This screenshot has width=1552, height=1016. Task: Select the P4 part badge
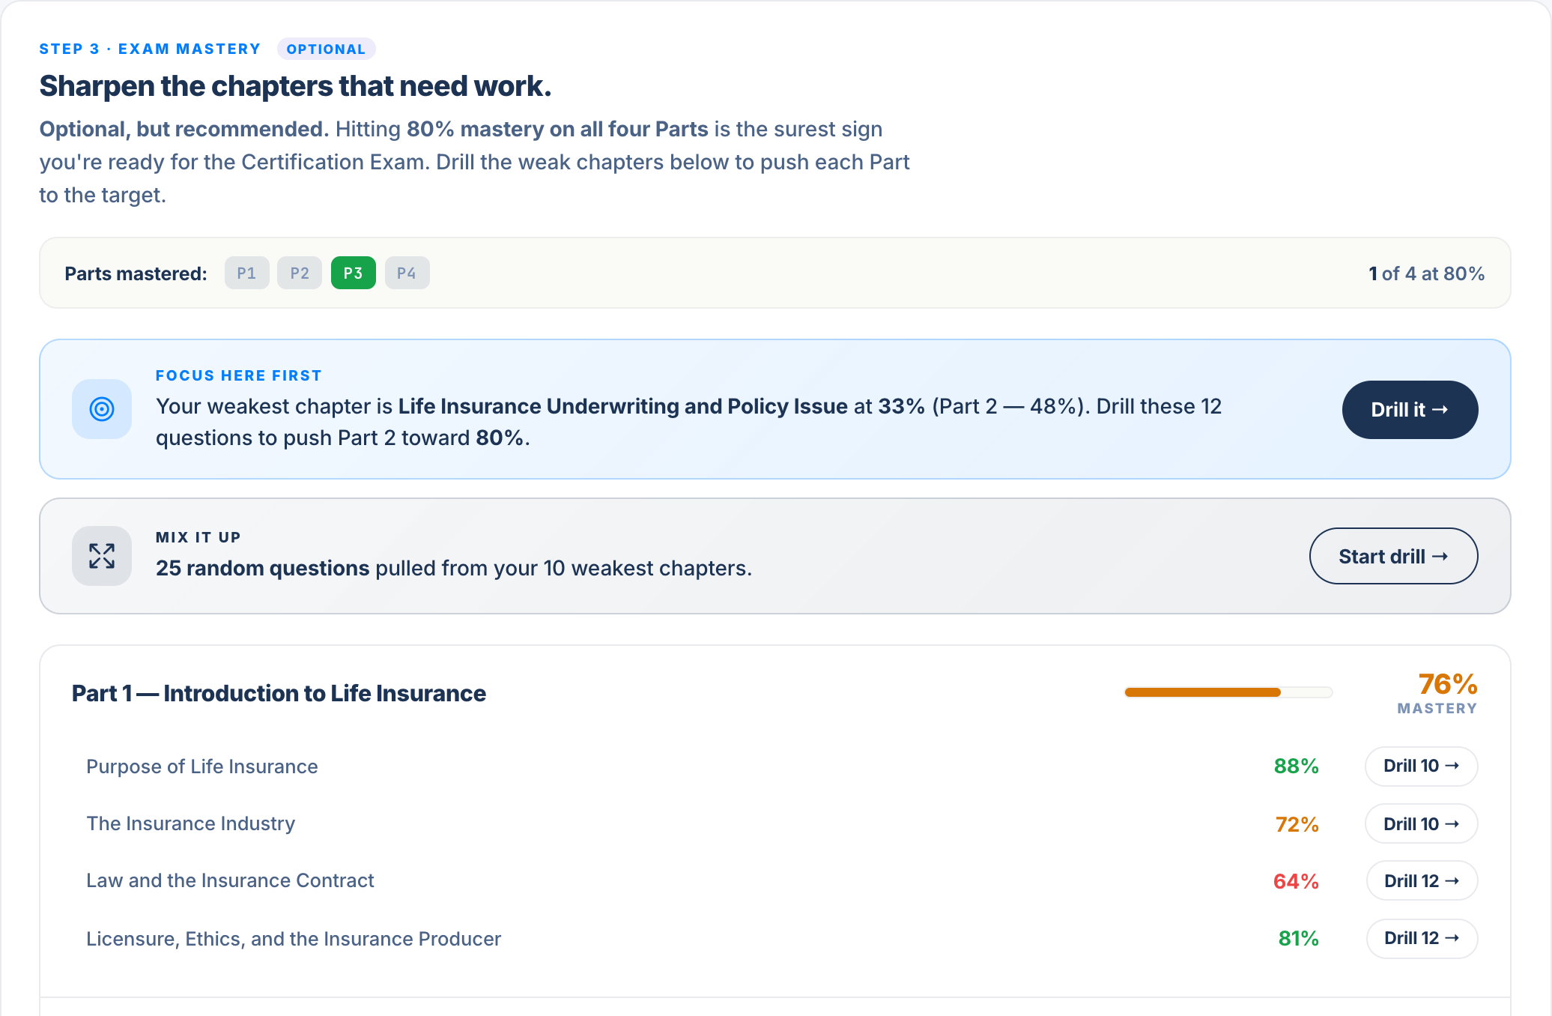[x=407, y=273]
